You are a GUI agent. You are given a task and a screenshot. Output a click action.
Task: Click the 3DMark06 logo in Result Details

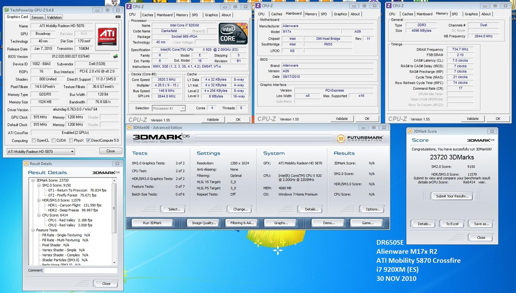(x=106, y=173)
